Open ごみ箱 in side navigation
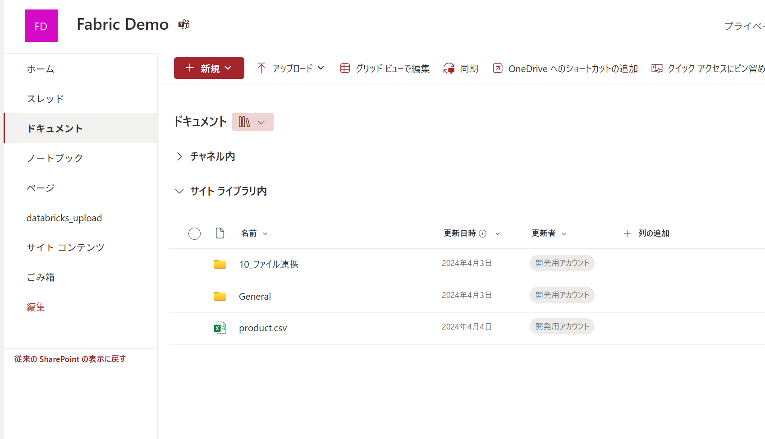The image size is (765, 439). pyautogui.click(x=41, y=277)
